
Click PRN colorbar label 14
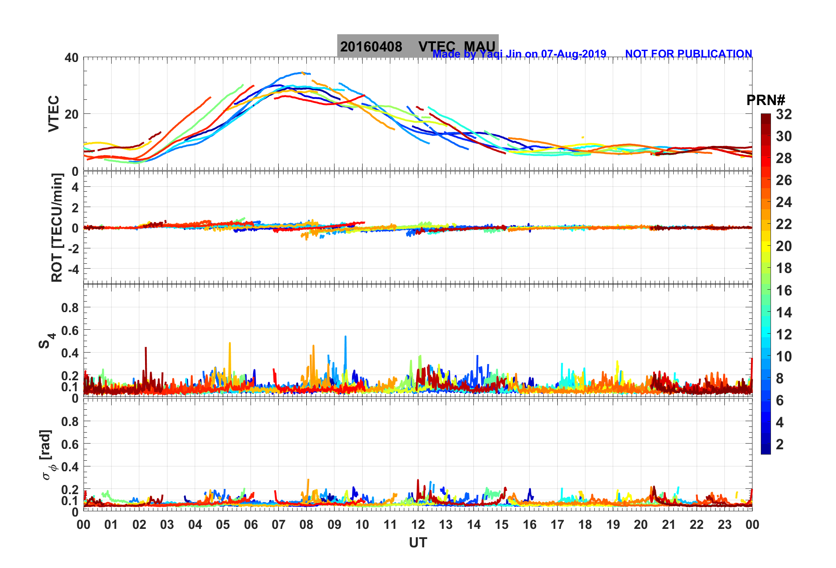tap(784, 313)
